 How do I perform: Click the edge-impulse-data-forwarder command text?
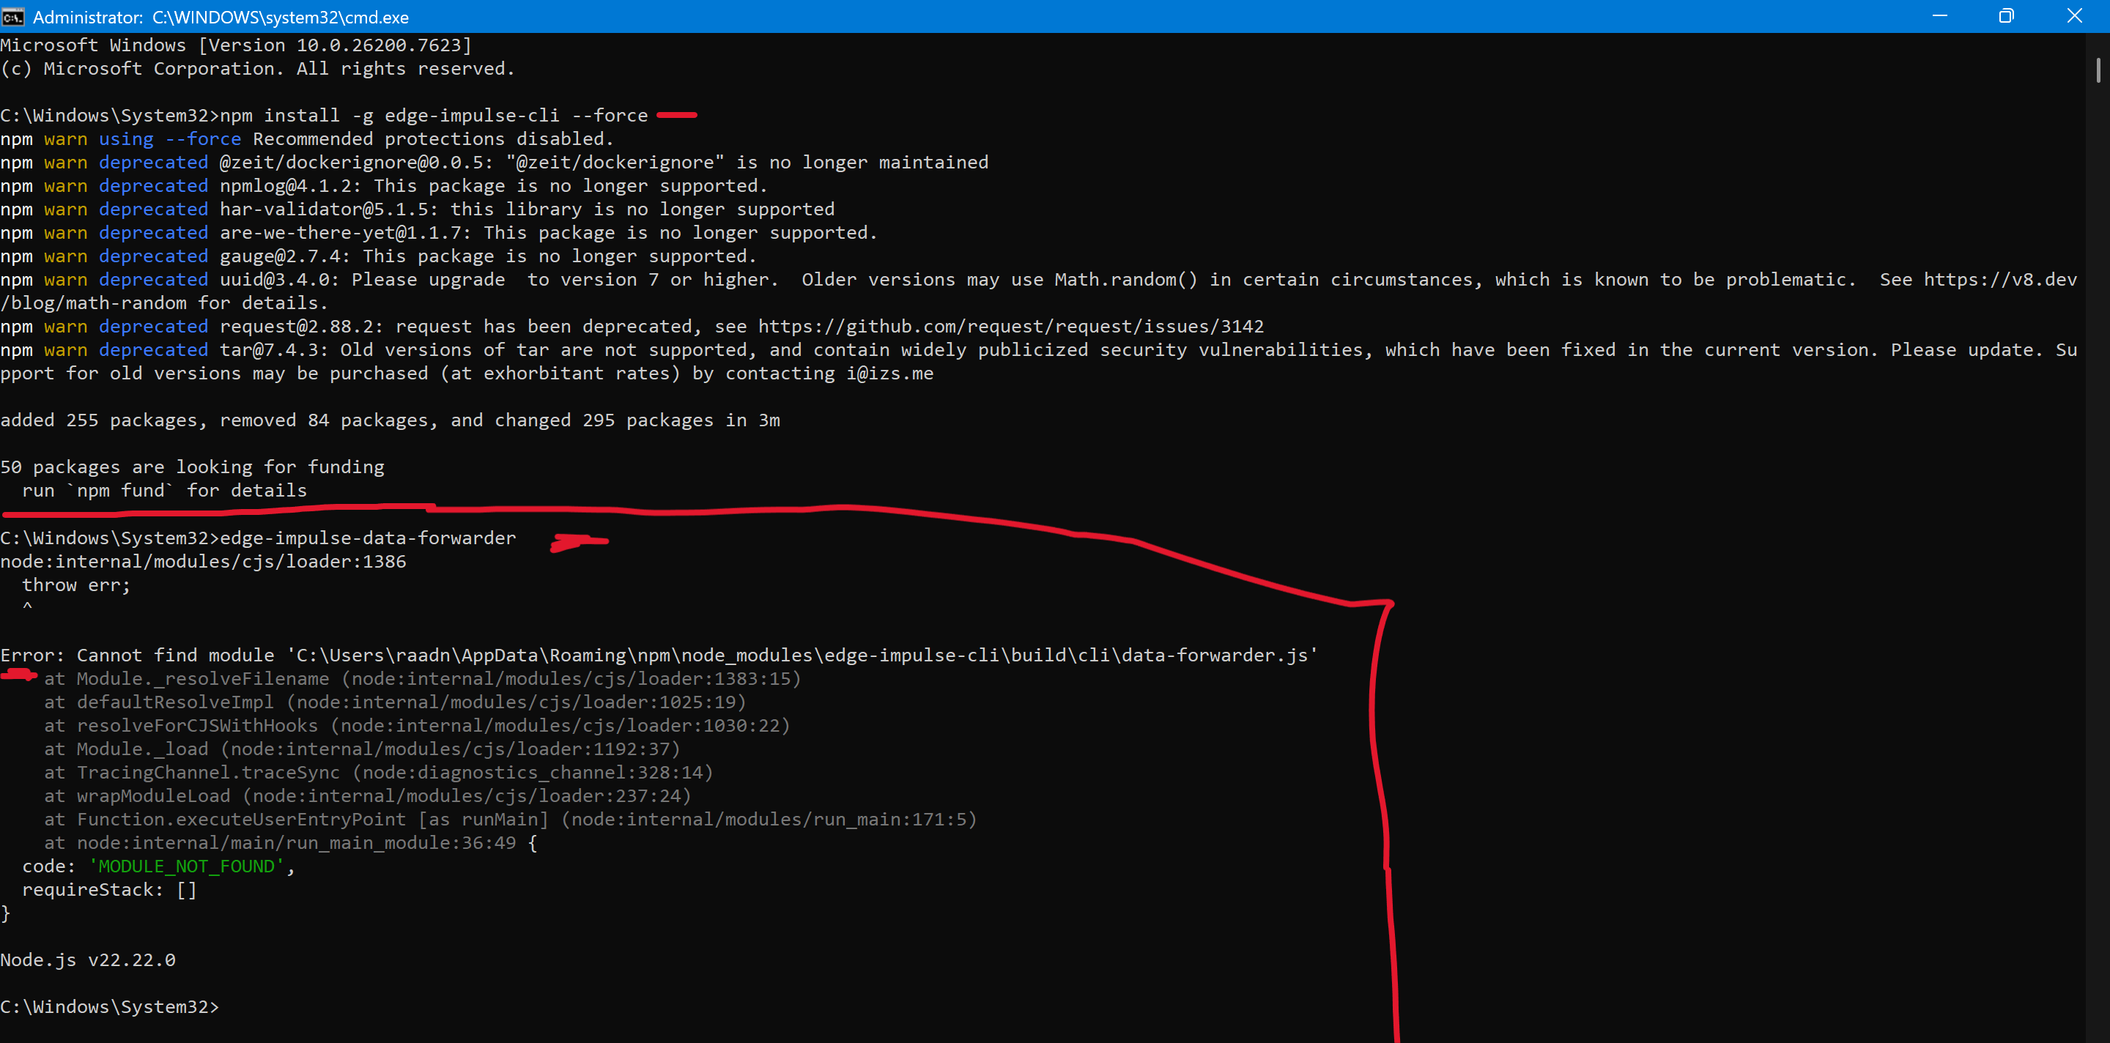(x=368, y=538)
